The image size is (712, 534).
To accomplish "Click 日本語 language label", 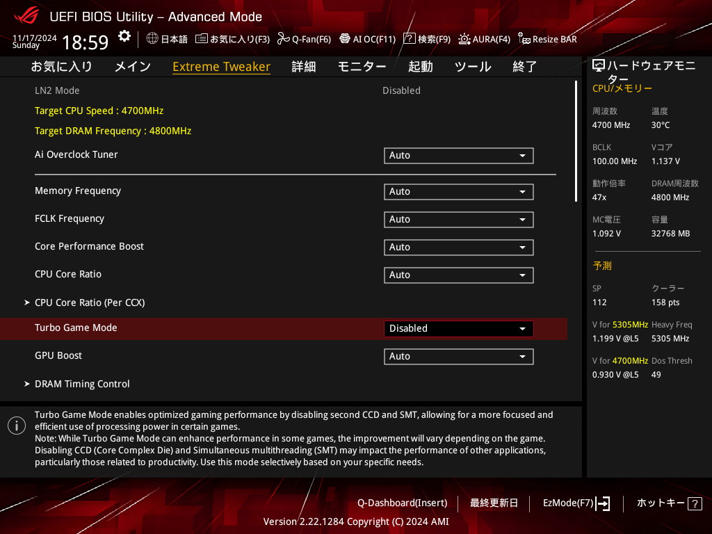I will tap(175, 39).
